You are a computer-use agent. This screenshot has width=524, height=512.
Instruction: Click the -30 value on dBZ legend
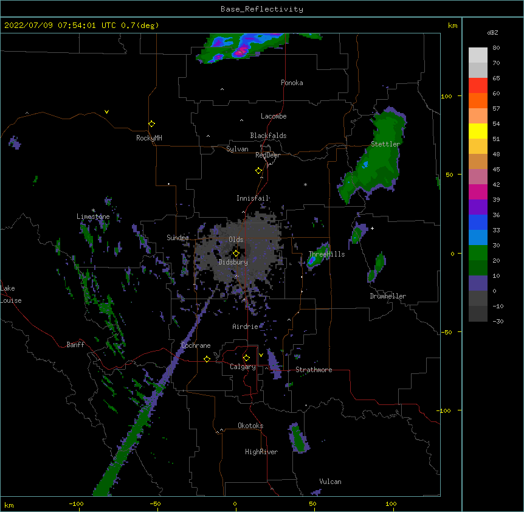coord(498,321)
